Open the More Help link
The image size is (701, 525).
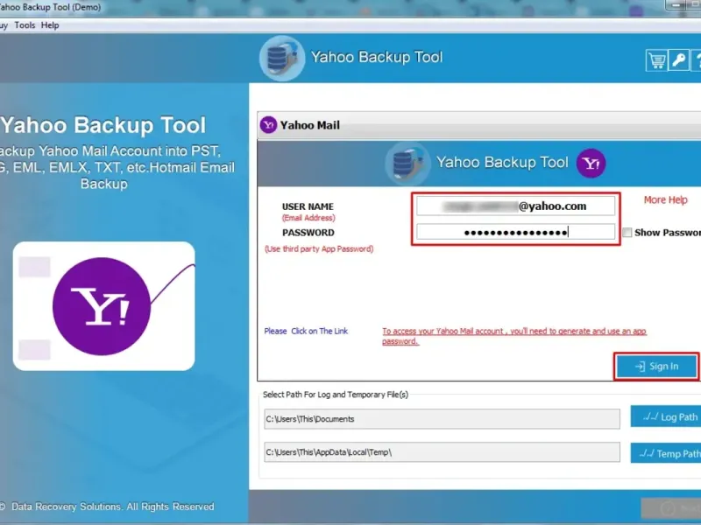[x=665, y=200]
